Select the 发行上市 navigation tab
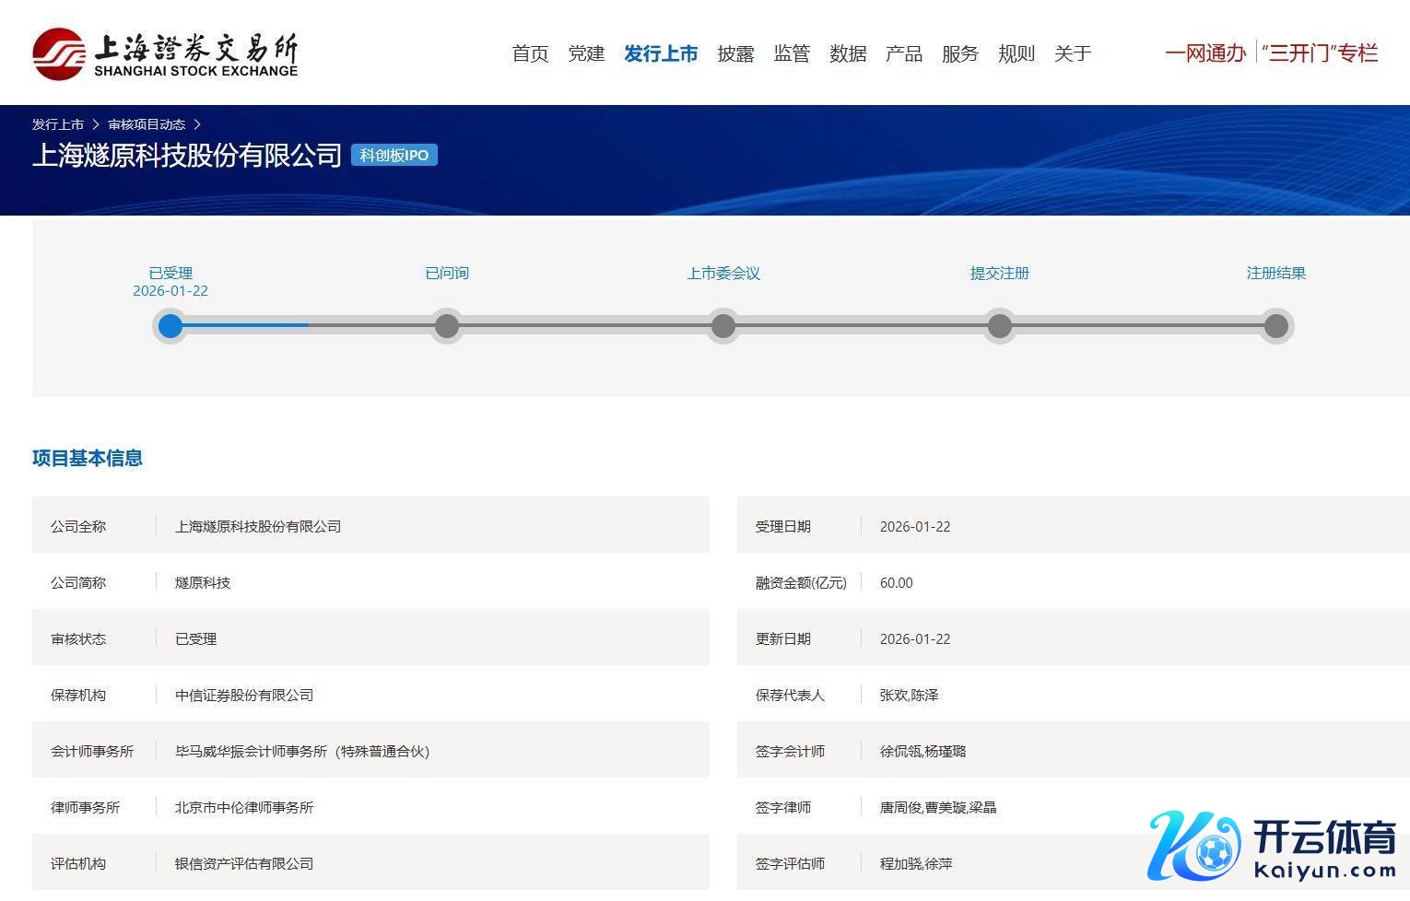The height and width of the screenshot is (901, 1410). [661, 54]
